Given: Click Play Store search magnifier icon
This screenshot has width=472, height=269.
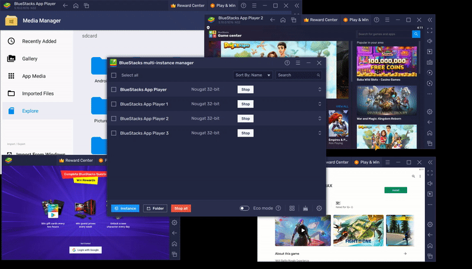Looking at the screenshot, I should coord(414,176).
